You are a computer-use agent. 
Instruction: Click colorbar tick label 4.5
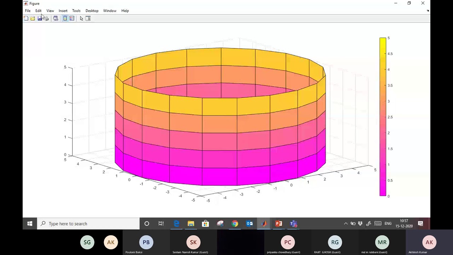tap(390, 54)
